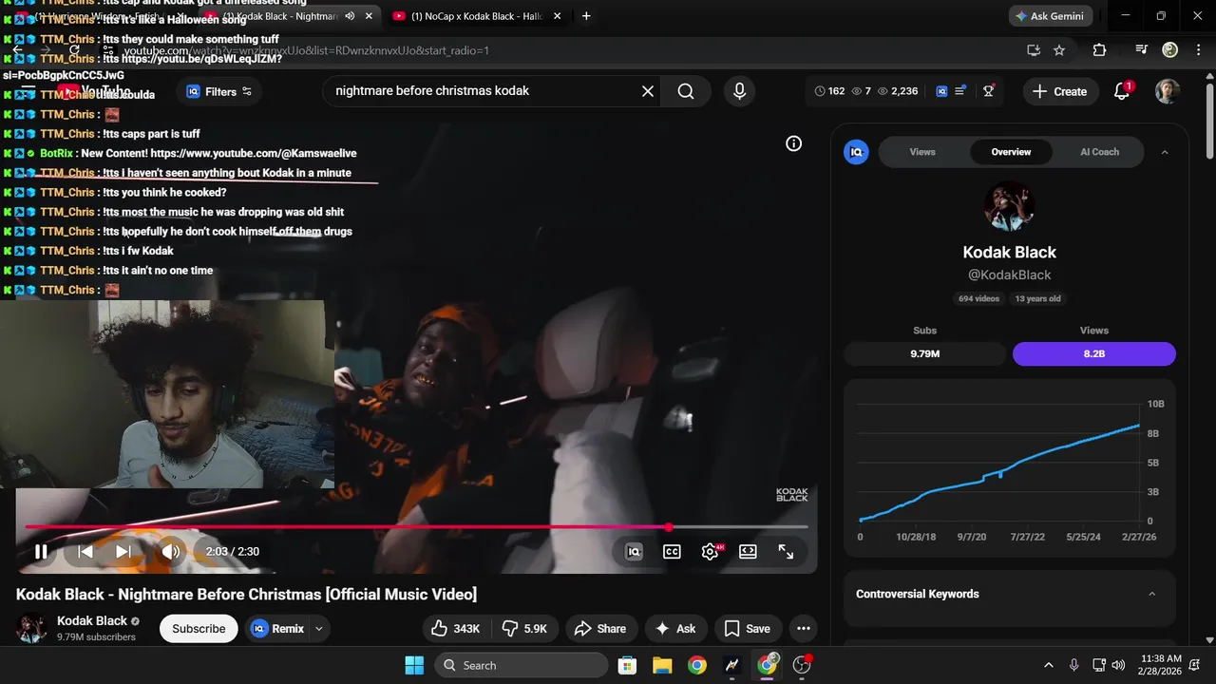Click the 13 years old badge
1216x684 pixels.
point(1037,298)
